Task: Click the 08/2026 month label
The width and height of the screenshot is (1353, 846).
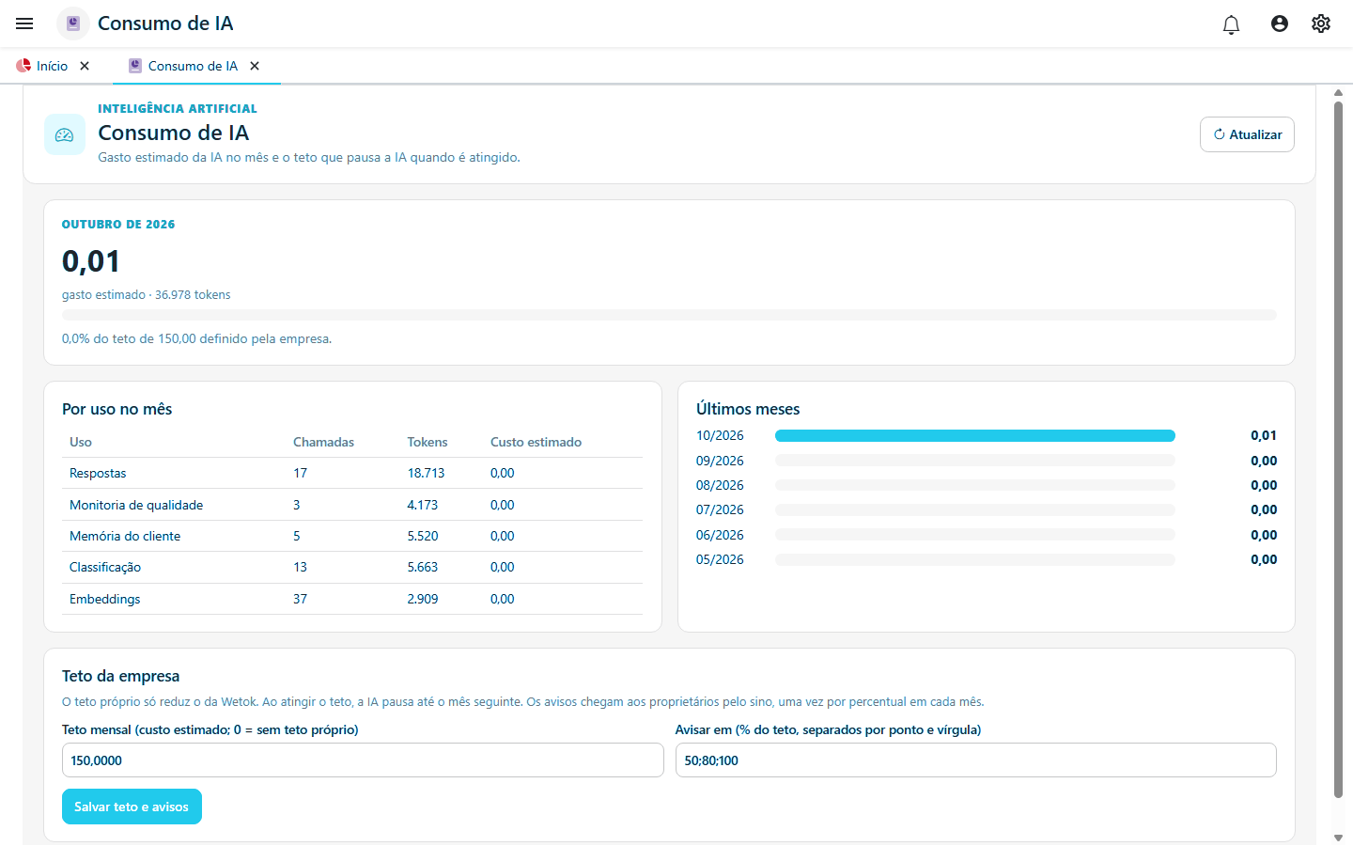Action: 720,485
